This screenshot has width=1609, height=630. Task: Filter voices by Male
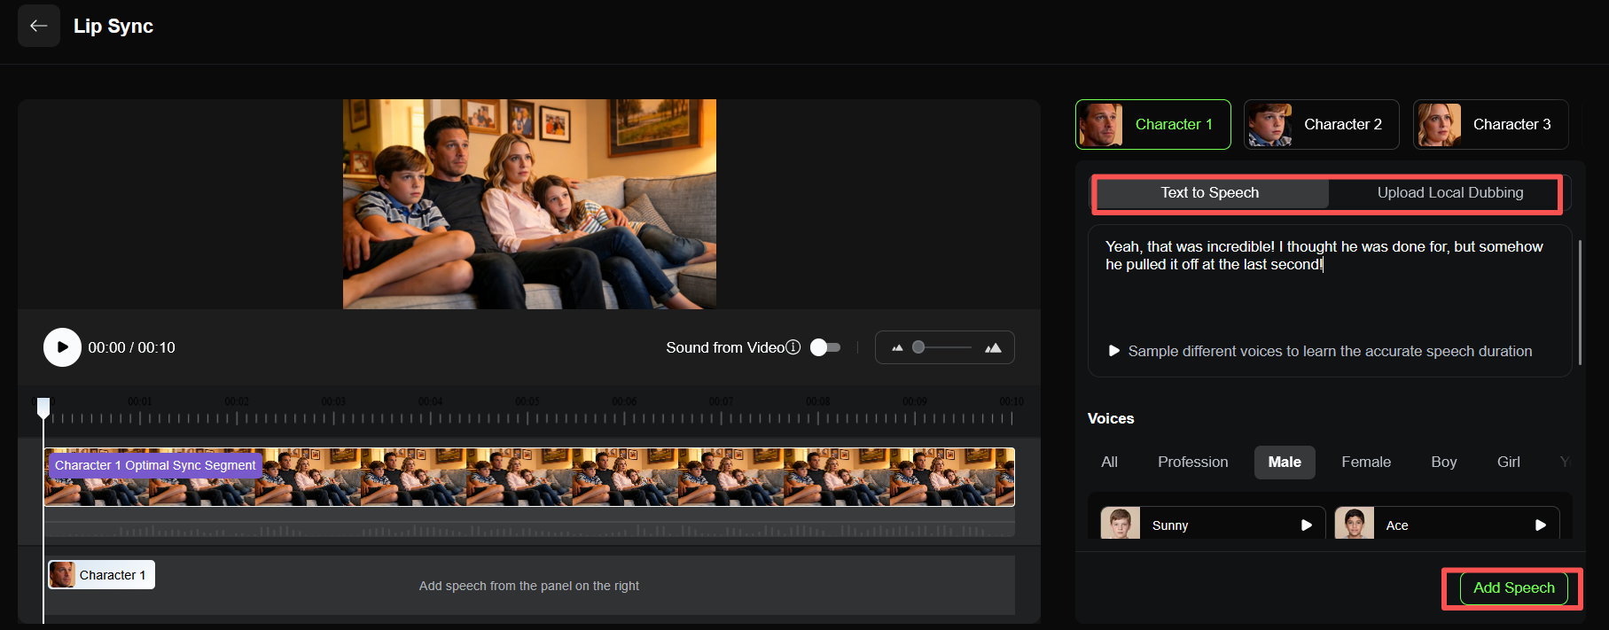pyautogui.click(x=1285, y=462)
